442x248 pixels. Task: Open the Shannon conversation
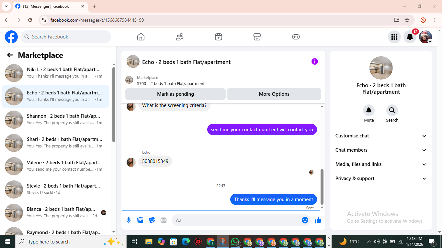point(56,120)
